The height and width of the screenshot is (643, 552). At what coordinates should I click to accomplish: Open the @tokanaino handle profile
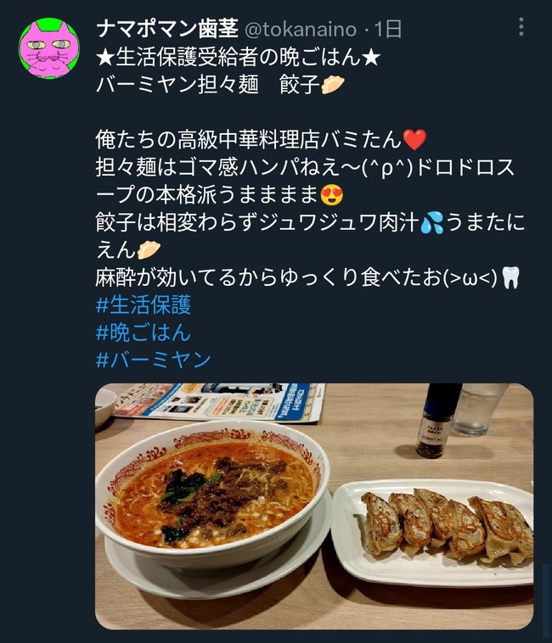click(x=301, y=30)
